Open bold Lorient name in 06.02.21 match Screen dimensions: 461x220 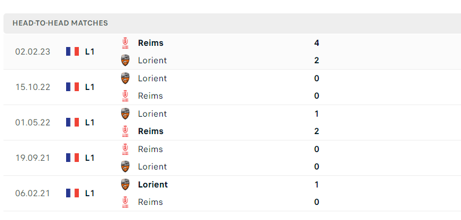(x=153, y=185)
